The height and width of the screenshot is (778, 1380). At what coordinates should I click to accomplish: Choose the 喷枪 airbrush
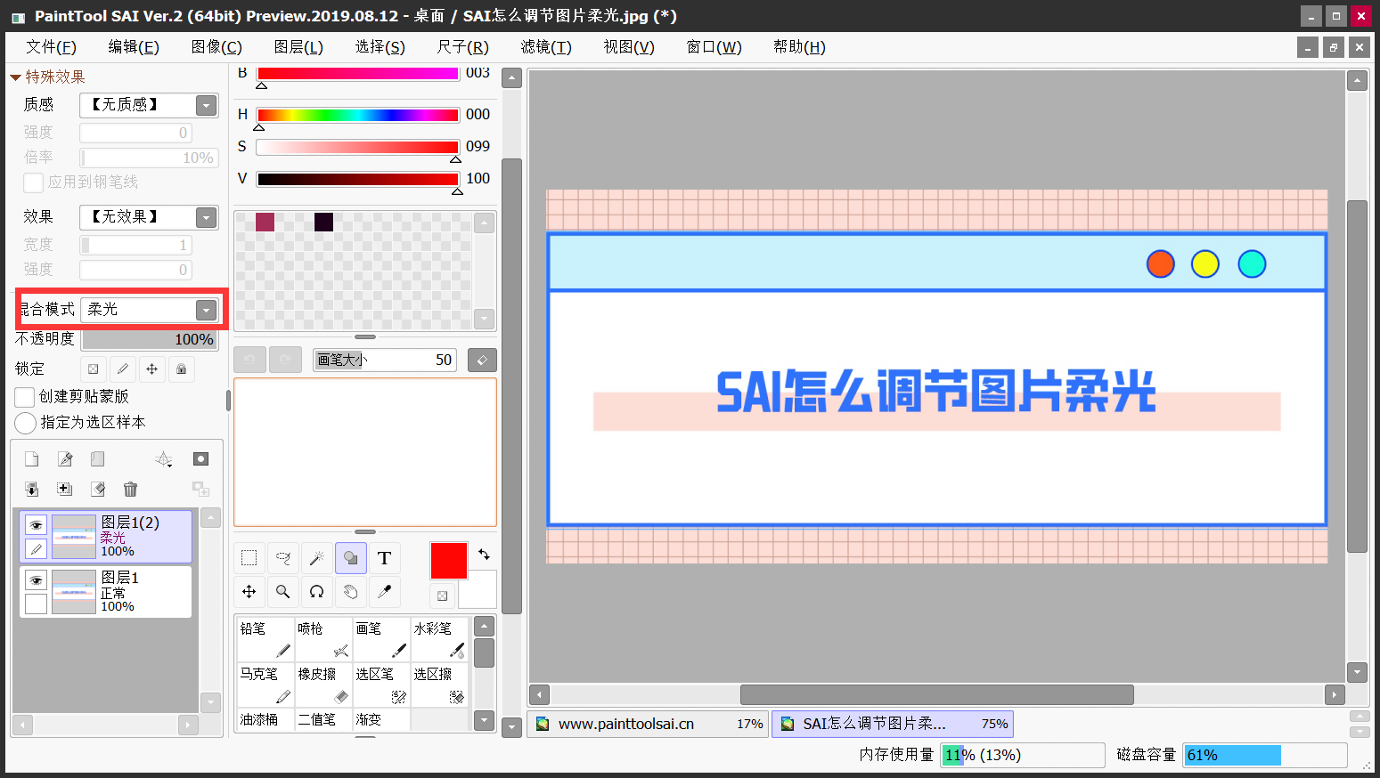[323, 640]
